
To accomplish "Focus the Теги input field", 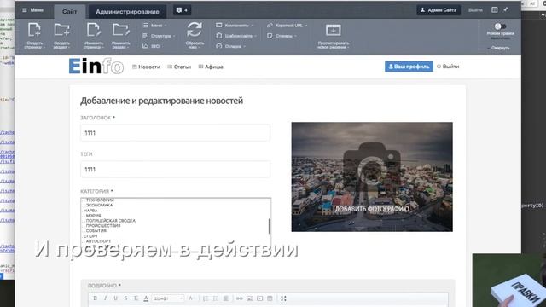I will pyautogui.click(x=175, y=170).
